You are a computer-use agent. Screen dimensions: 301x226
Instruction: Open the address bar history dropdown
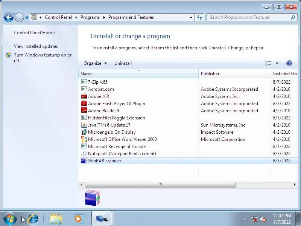click(x=191, y=17)
